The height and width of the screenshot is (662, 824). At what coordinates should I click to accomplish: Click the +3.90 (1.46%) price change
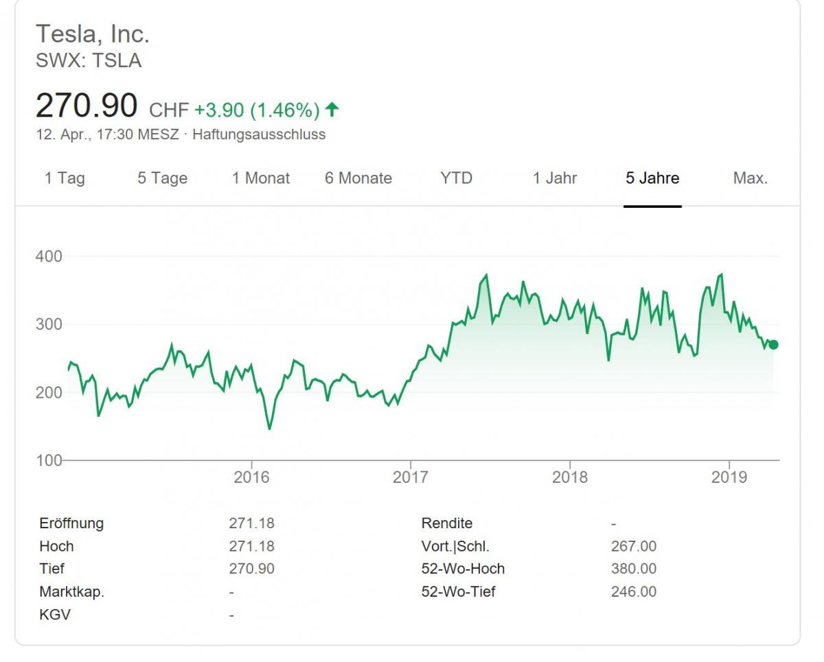[x=257, y=110]
